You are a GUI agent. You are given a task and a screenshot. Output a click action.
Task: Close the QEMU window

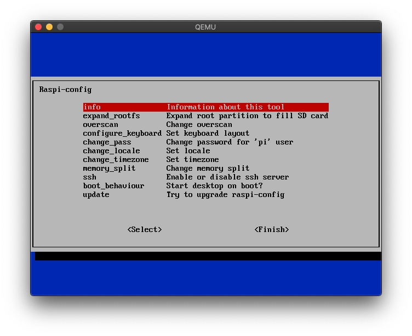point(38,27)
